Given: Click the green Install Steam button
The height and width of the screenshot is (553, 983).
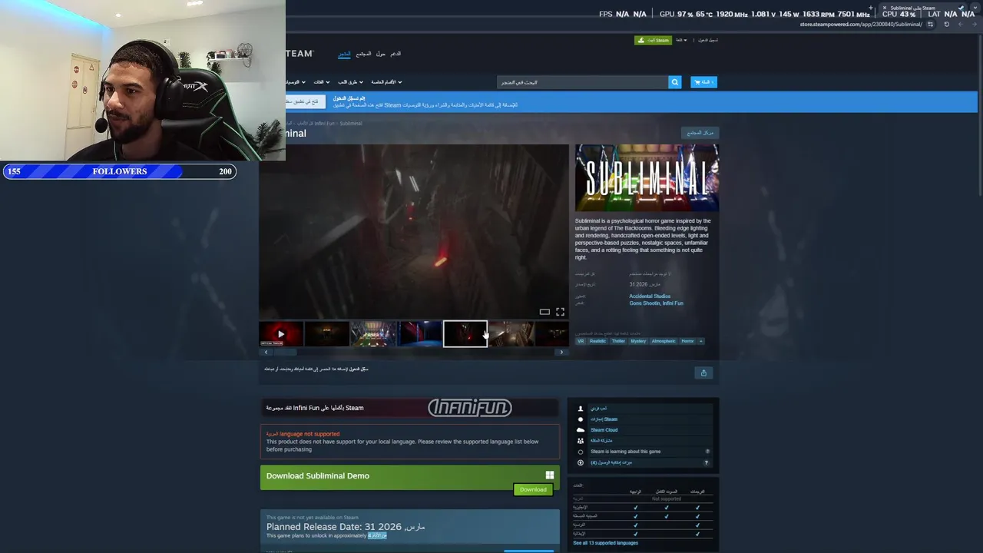Looking at the screenshot, I should point(653,40).
